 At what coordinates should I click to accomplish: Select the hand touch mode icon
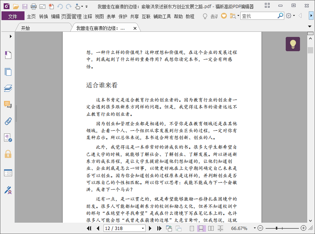[78, 7]
